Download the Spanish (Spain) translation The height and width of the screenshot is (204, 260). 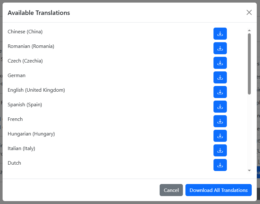[220, 107]
